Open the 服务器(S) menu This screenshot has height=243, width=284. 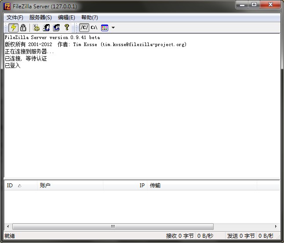(40, 18)
